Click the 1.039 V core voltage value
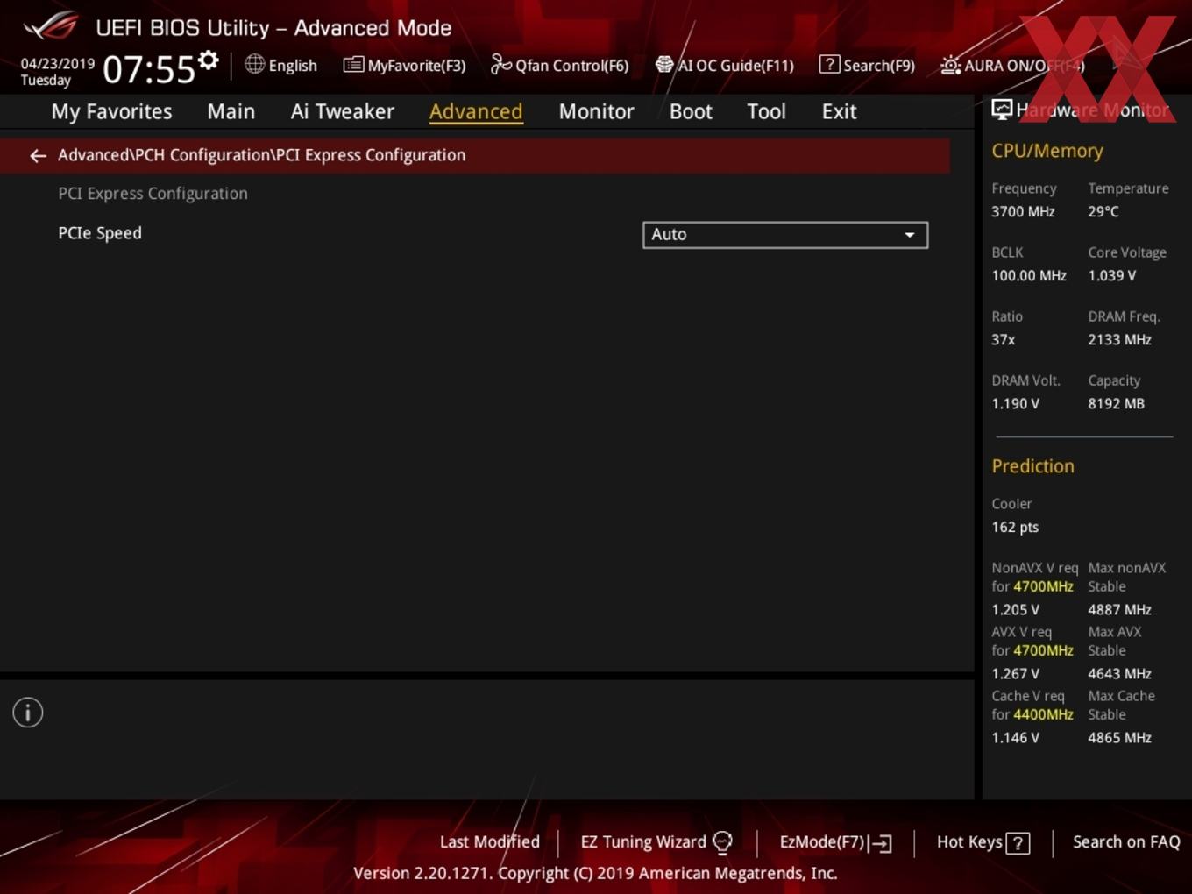The image size is (1192, 894). click(x=1112, y=275)
